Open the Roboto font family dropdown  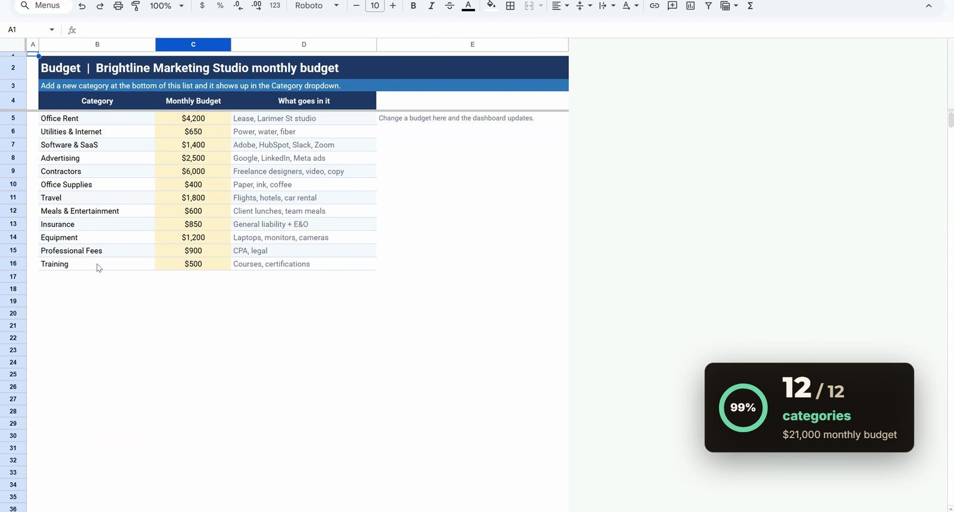[317, 6]
